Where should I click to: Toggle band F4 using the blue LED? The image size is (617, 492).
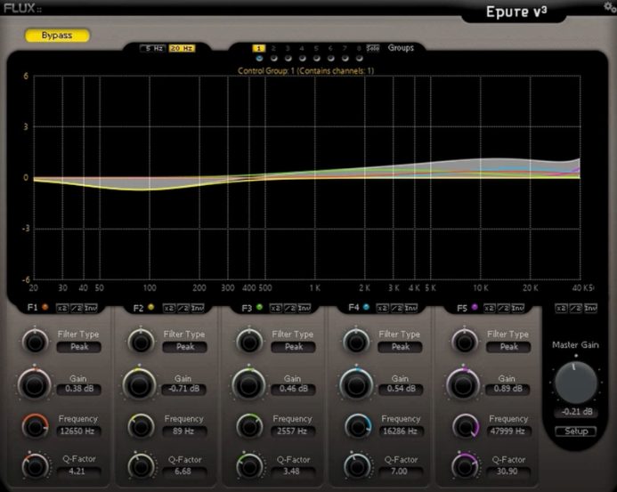point(366,308)
